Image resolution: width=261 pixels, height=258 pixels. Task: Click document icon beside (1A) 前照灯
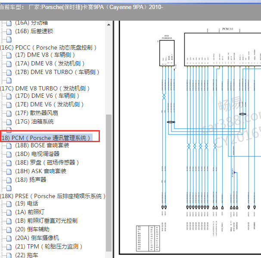point(9,212)
